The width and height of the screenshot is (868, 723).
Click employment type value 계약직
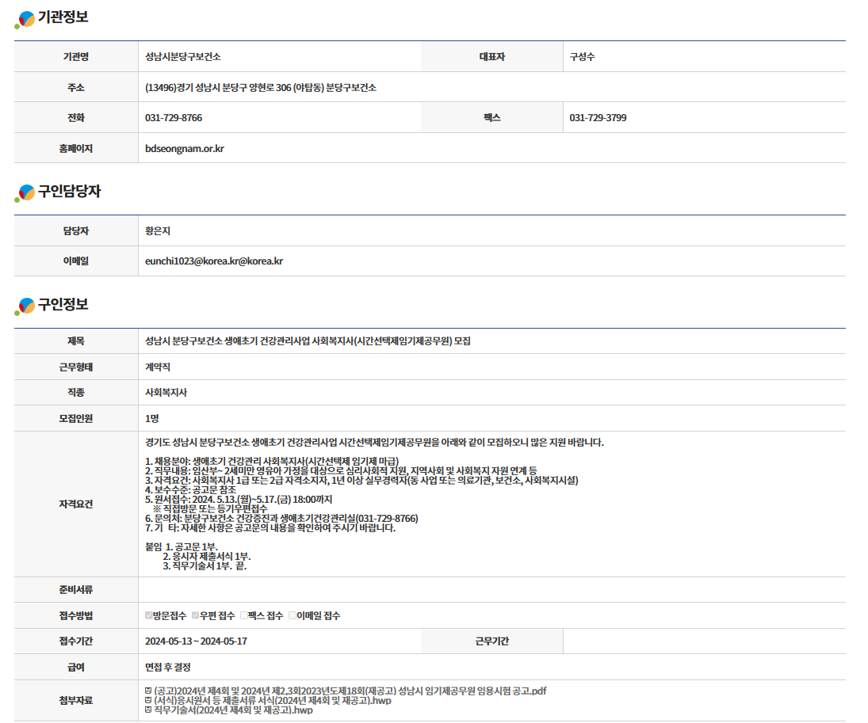[x=158, y=367]
